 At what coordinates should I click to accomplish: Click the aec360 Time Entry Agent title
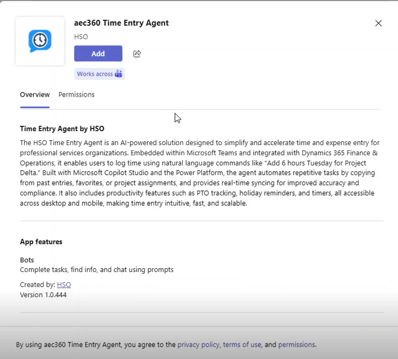(121, 23)
